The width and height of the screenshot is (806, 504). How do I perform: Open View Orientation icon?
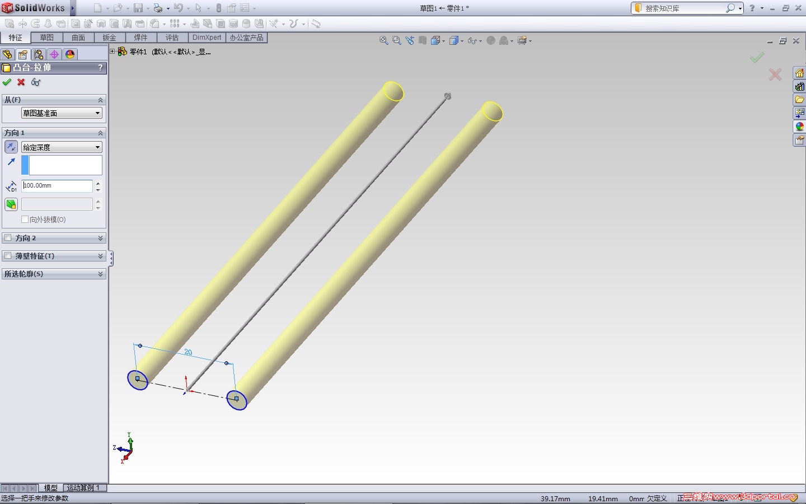435,40
